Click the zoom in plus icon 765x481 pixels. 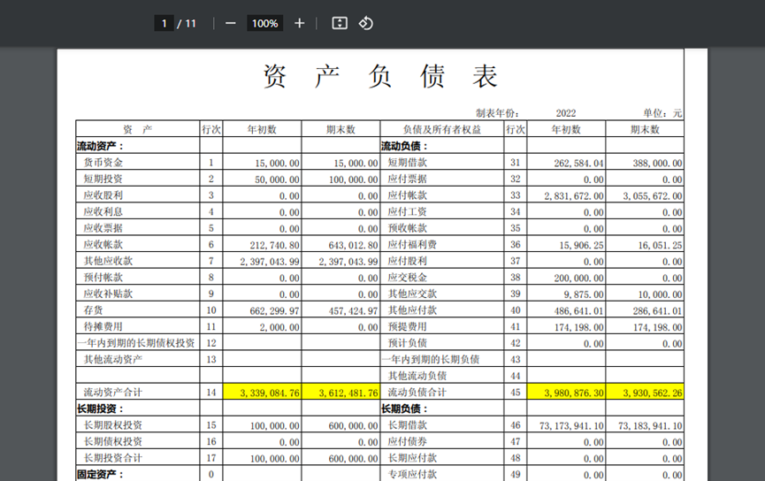point(299,23)
